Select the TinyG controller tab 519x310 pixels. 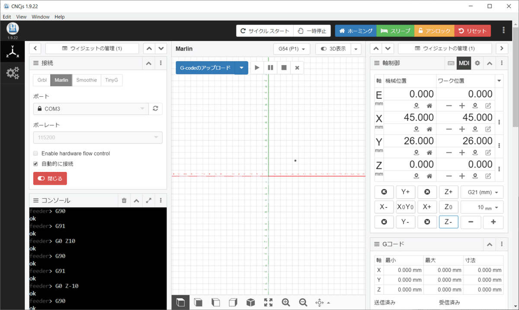[112, 80]
